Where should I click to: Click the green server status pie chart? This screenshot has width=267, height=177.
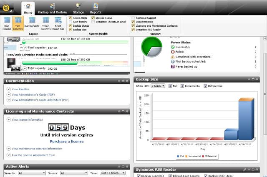[152, 47]
